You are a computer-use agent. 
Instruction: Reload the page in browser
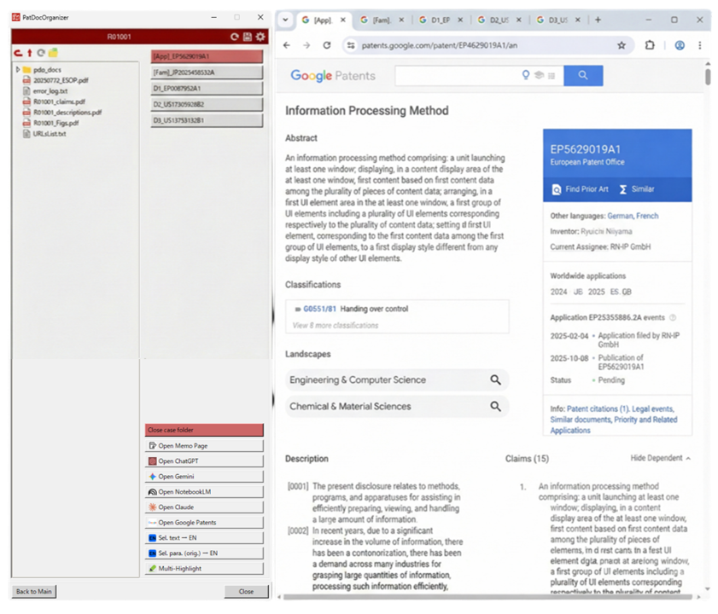(x=326, y=45)
